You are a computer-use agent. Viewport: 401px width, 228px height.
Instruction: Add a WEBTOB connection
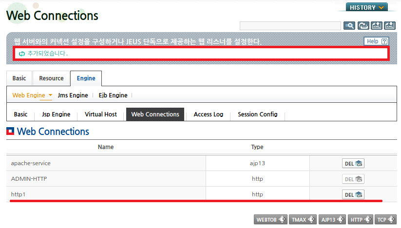click(x=270, y=220)
